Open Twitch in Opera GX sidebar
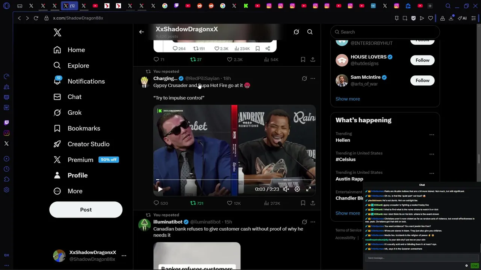The width and height of the screenshot is (481, 270). point(6,123)
